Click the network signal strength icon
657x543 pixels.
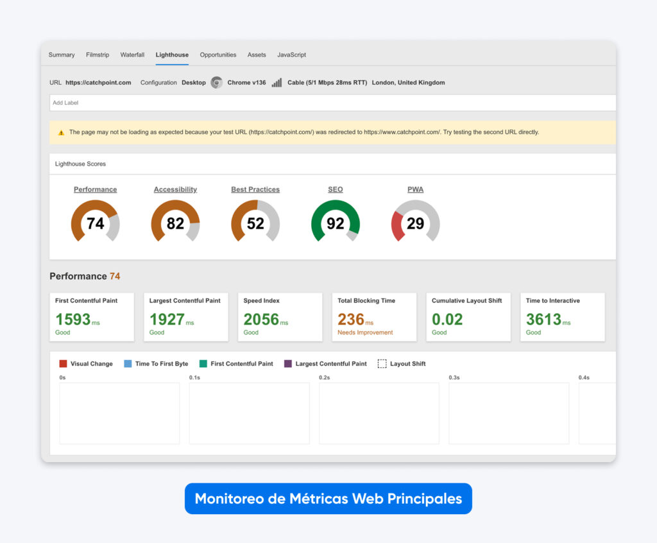point(276,82)
